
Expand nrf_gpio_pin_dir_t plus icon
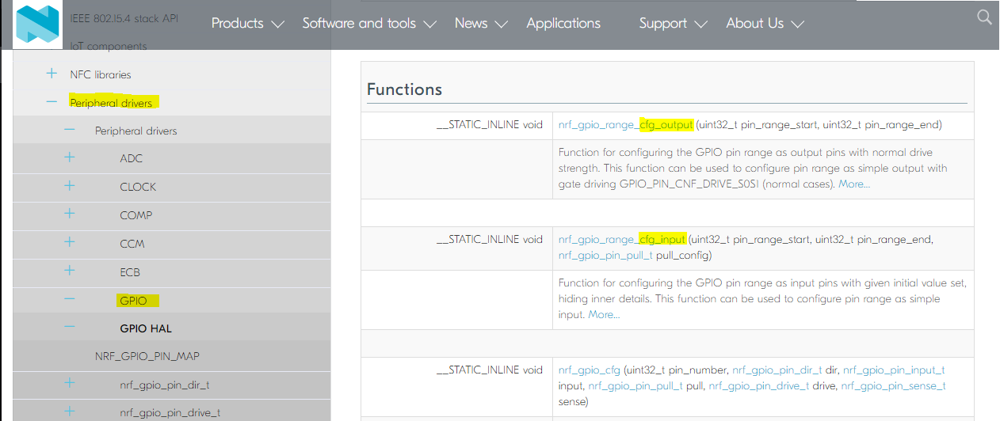coord(70,383)
